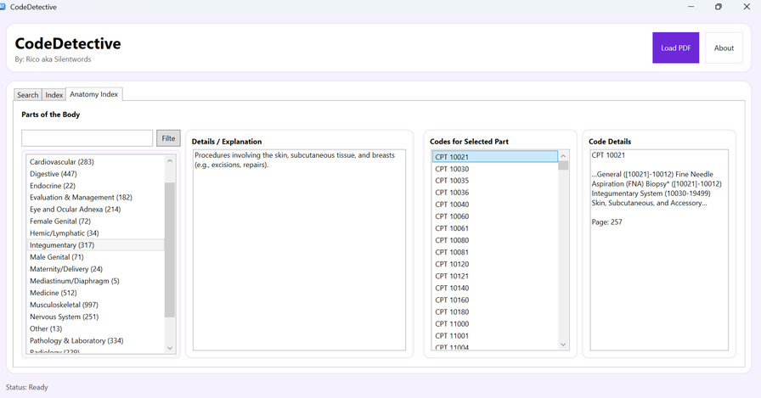Select code CPT 10030

tap(452, 169)
